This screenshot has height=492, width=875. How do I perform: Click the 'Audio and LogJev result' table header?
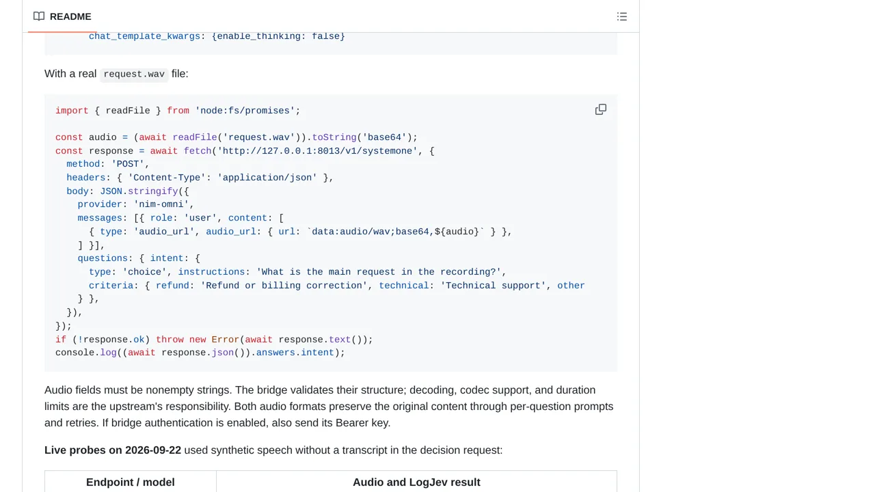click(x=416, y=482)
